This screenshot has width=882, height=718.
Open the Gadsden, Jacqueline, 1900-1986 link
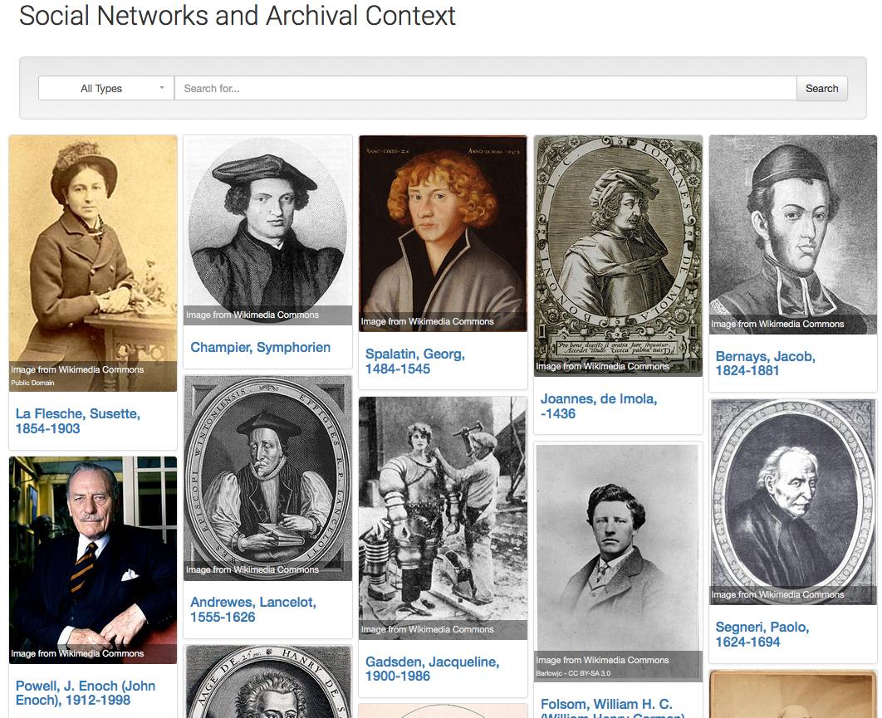click(x=432, y=669)
